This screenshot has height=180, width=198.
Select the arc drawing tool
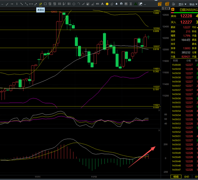[x=79, y=4]
